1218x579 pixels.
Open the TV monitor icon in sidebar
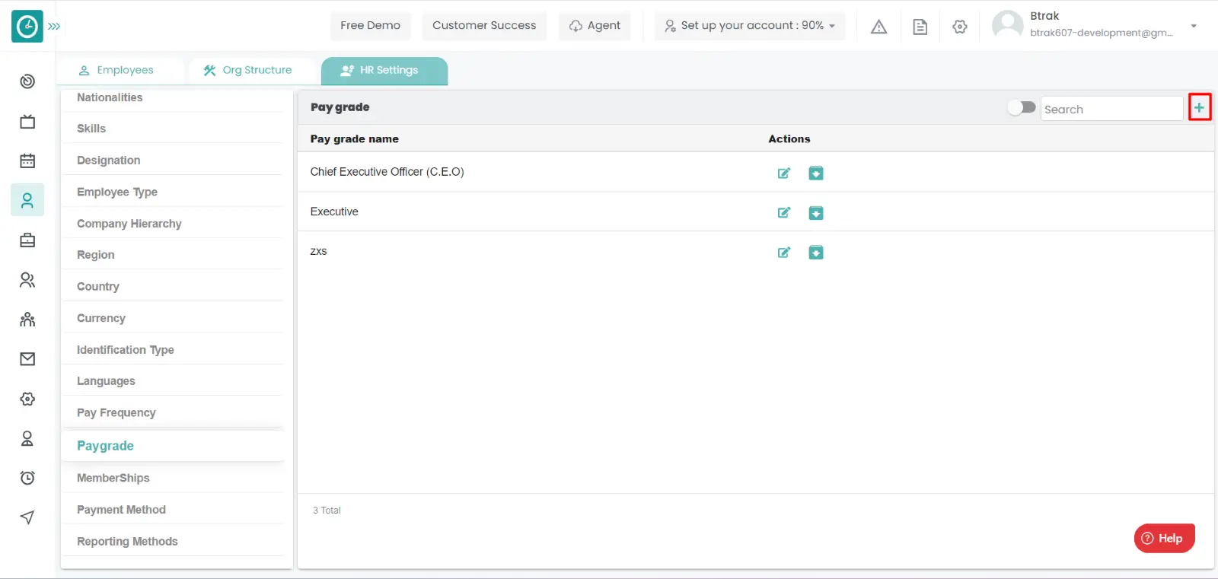pyautogui.click(x=27, y=121)
